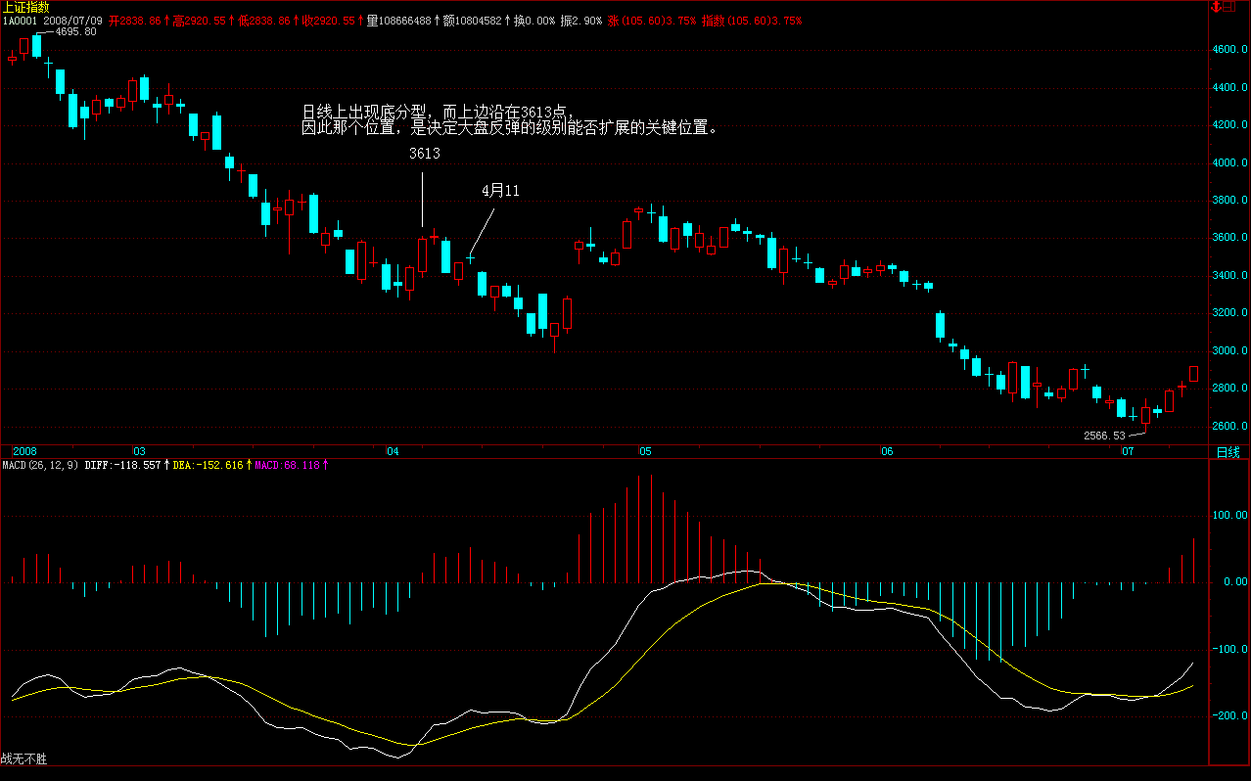
Task: Select the 上证指数 title label
Action: (x=25, y=7)
